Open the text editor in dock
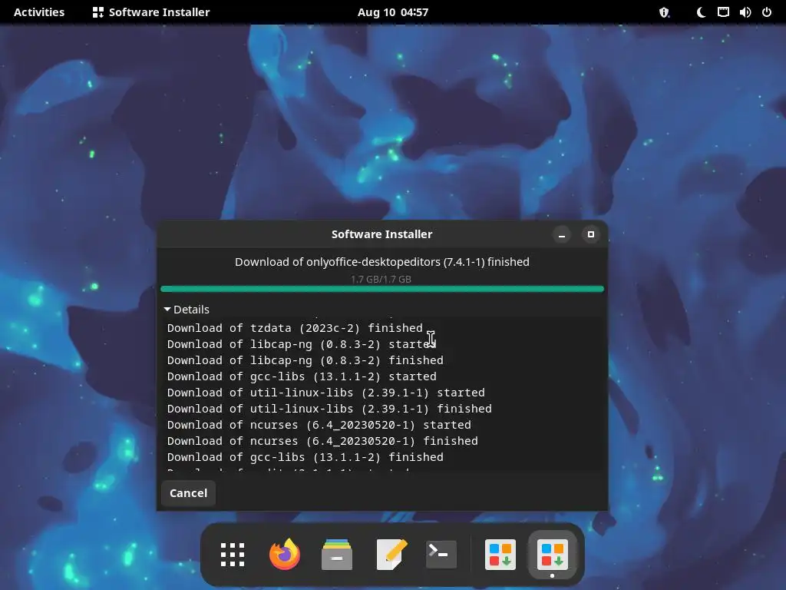This screenshot has height=590, width=786. click(391, 555)
